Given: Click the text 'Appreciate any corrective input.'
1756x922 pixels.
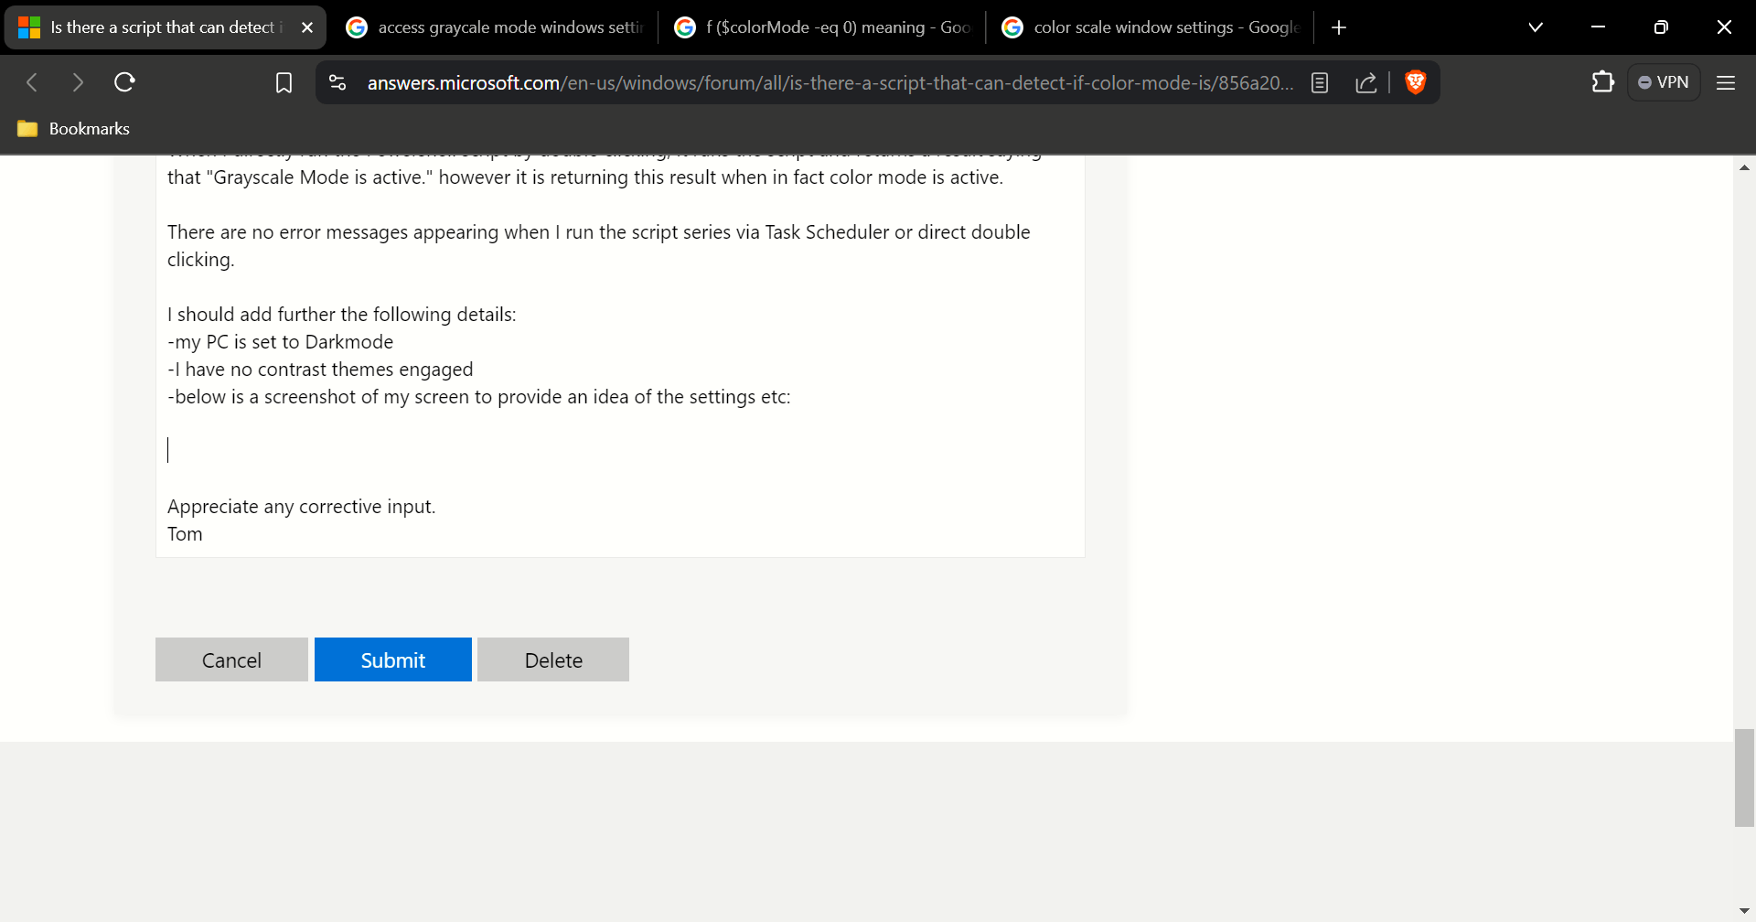Looking at the screenshot, I should (302, 507).
